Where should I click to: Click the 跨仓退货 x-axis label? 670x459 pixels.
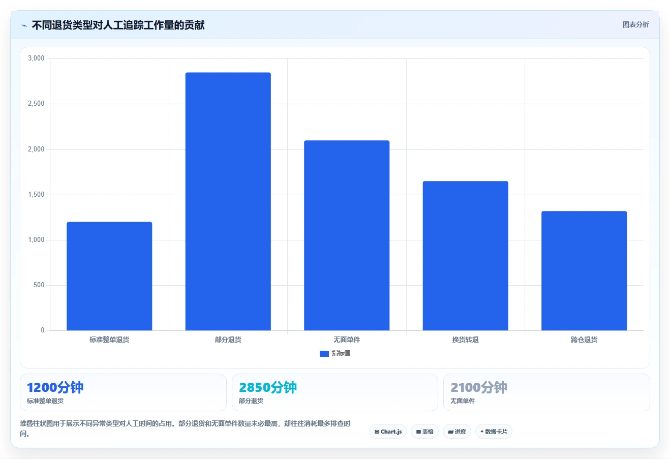coord(584,340)
